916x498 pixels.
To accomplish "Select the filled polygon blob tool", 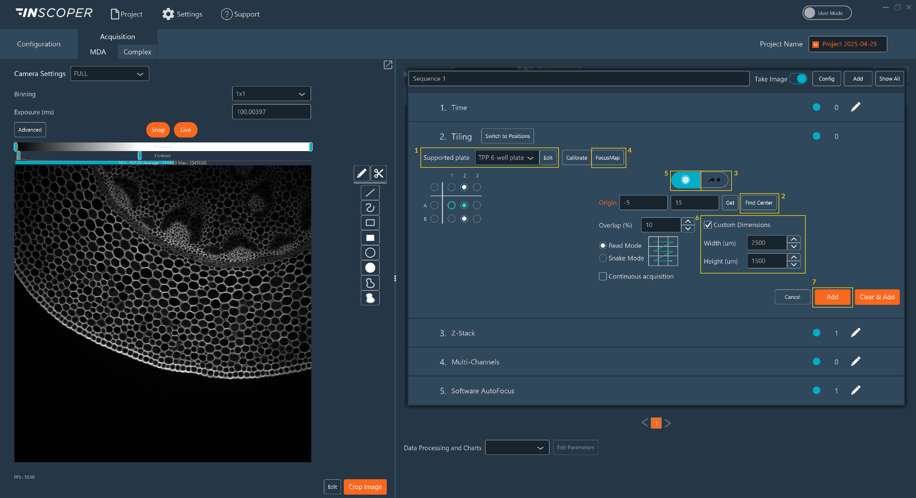I will [370, 298].
